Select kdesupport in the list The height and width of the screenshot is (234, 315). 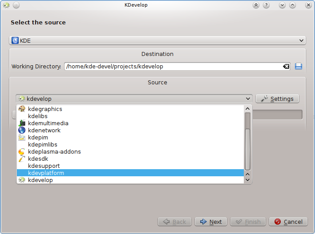coord(130,166)
